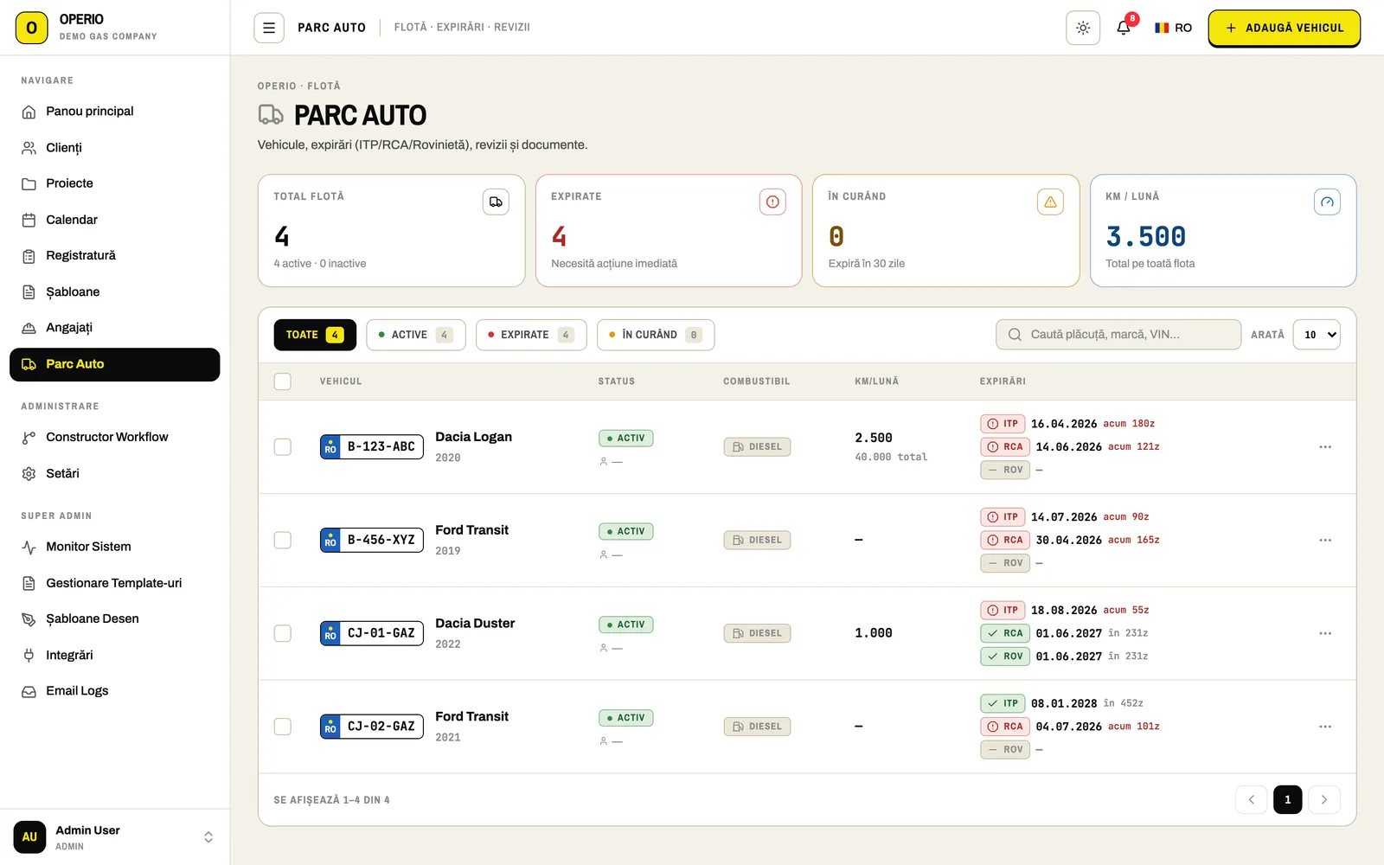Click the Dacia Duster vehicle name

coord(475,624)
